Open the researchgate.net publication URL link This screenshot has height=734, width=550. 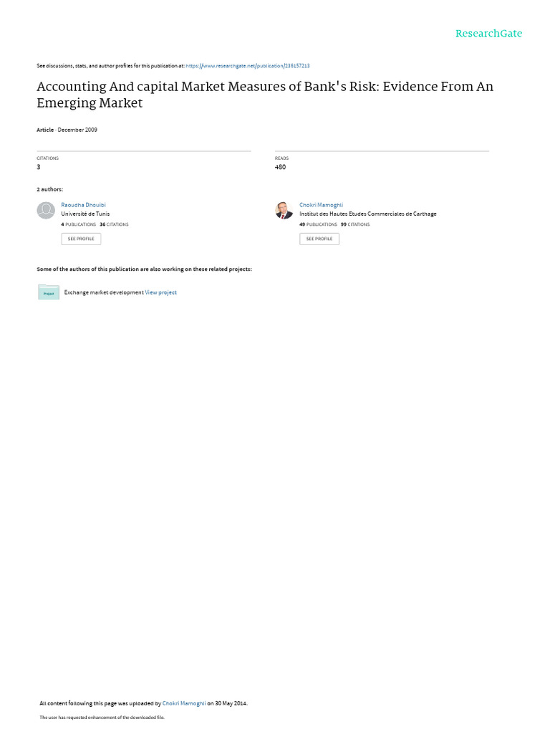pyautogui.click(x=247, y=66)
